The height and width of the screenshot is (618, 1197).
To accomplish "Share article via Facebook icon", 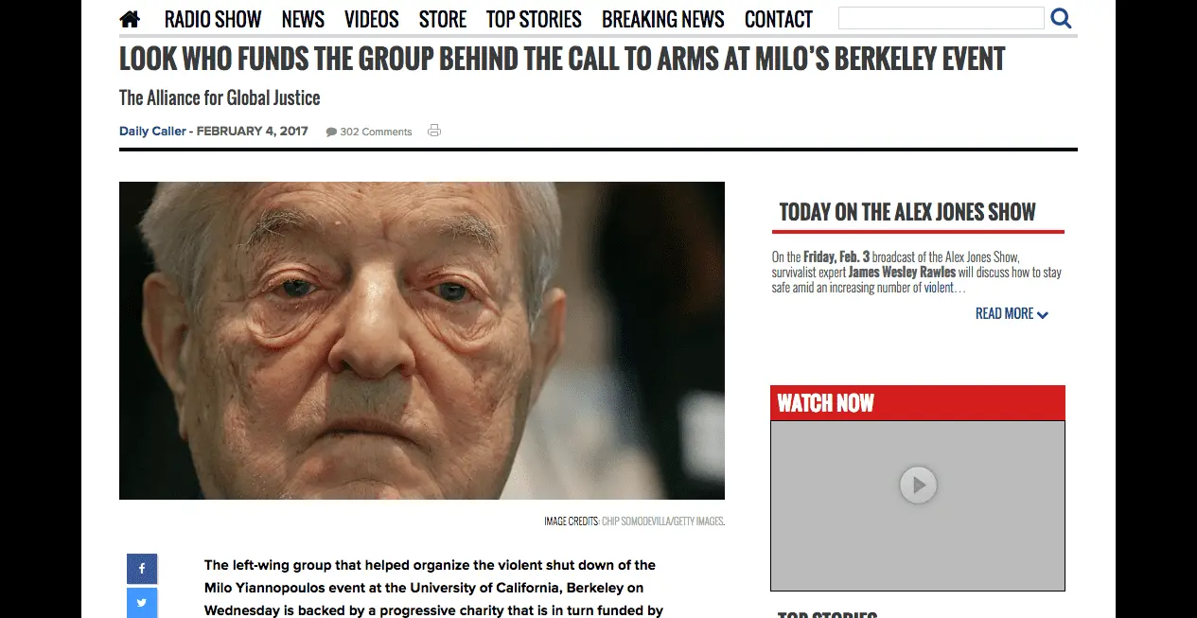I will click(x=142, y=569).
